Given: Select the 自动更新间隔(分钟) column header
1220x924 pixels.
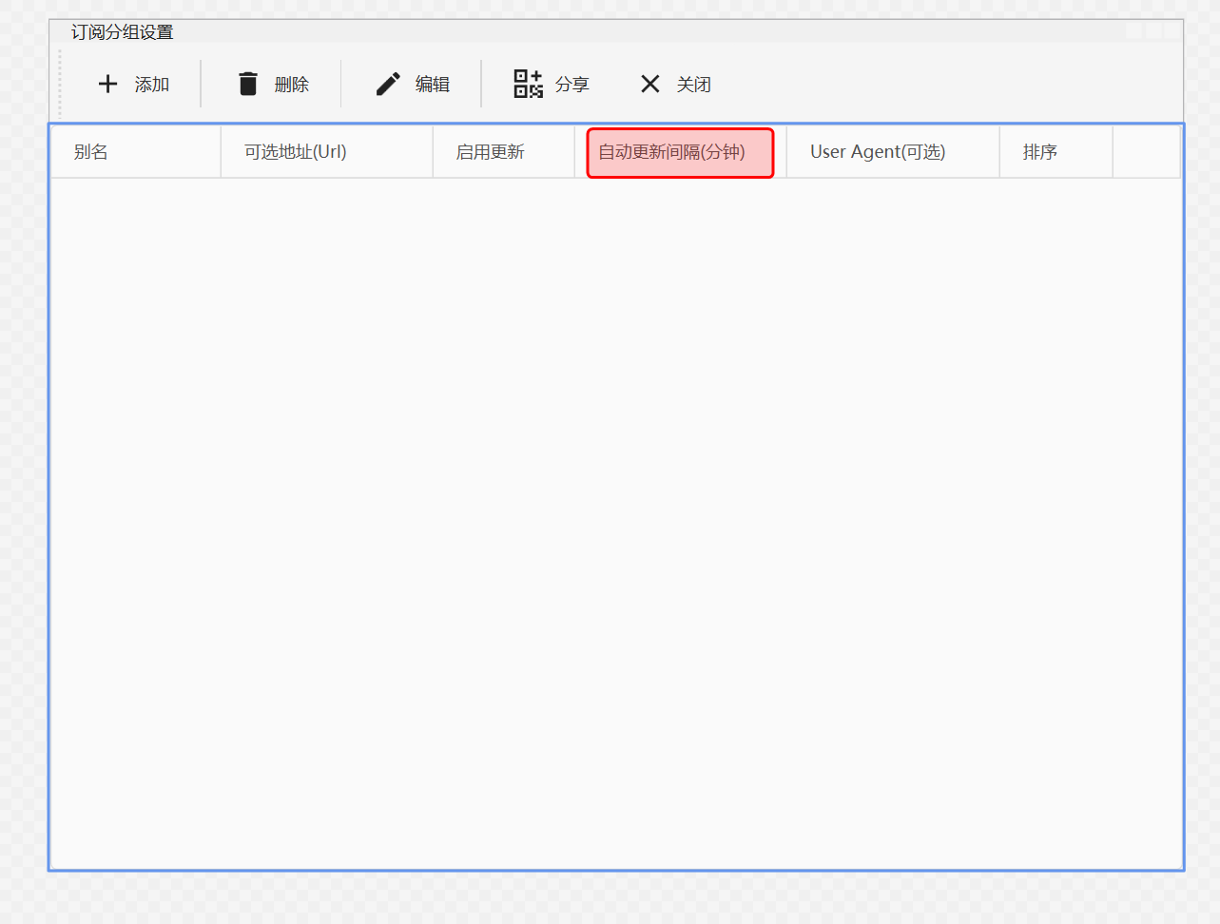Looking at the screenshot, I should click(x=672, y=152).
